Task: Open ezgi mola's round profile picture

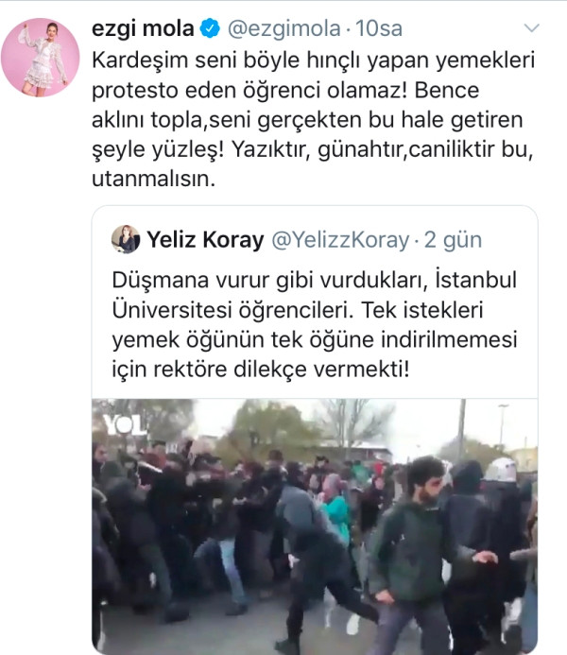Action: pos(40,58)
